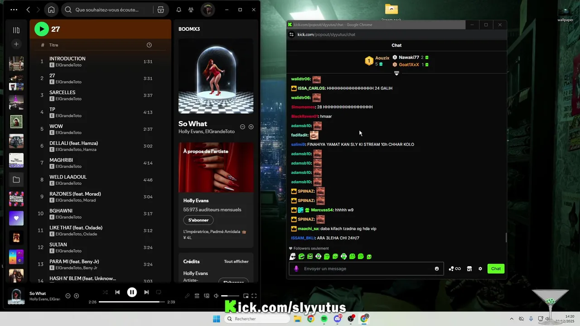The image size is (580, 326).
Task: Open artist link Morad under RAZONES
Action: point(90,200)
